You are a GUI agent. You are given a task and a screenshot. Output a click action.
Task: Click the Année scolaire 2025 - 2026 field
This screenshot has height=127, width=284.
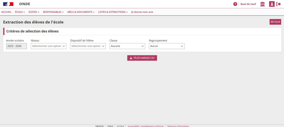click(x=17, y=46)
